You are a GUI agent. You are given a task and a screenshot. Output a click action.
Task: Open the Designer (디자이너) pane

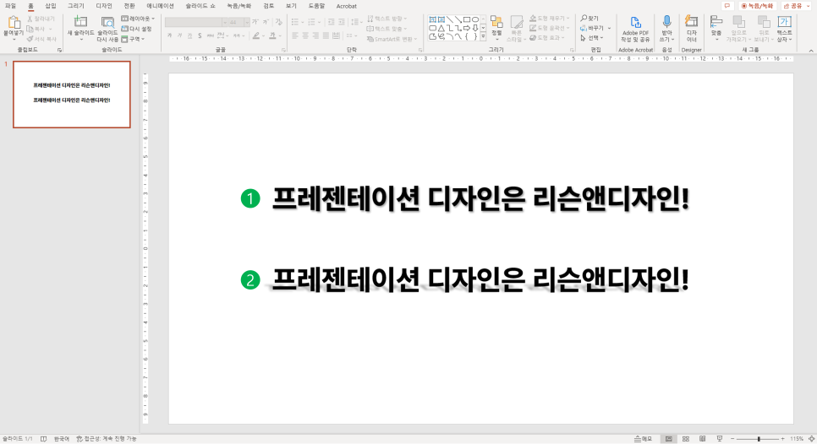pyautogui.click(x=692, y=29)
